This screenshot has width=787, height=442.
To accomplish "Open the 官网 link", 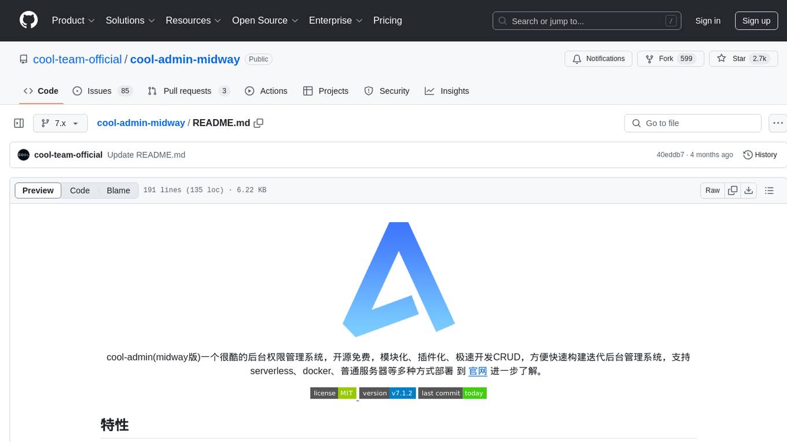I will 478,371.
